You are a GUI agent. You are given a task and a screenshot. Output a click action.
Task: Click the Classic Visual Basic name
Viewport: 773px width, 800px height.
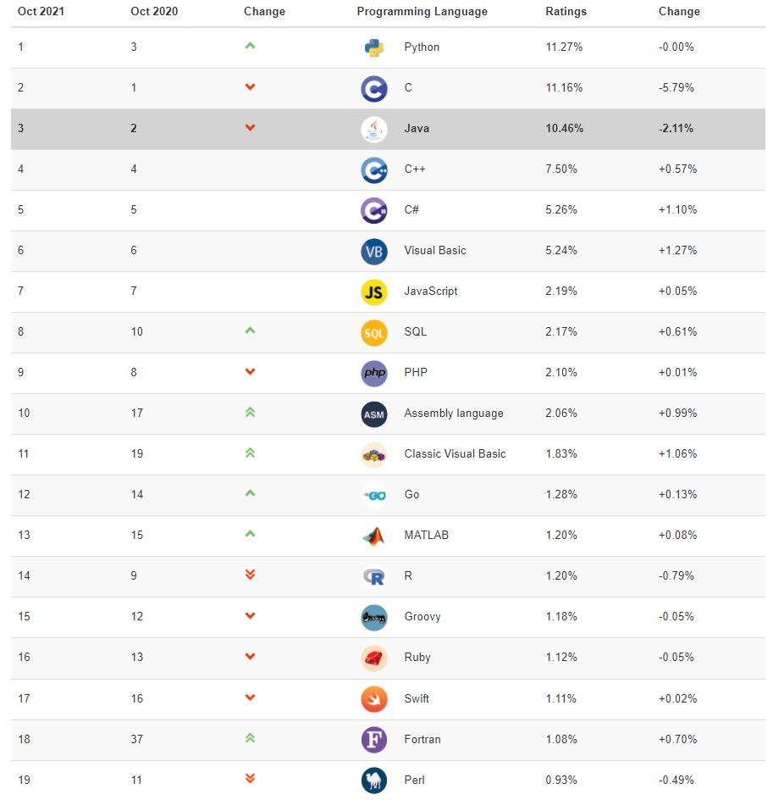(x=455, y=454)
